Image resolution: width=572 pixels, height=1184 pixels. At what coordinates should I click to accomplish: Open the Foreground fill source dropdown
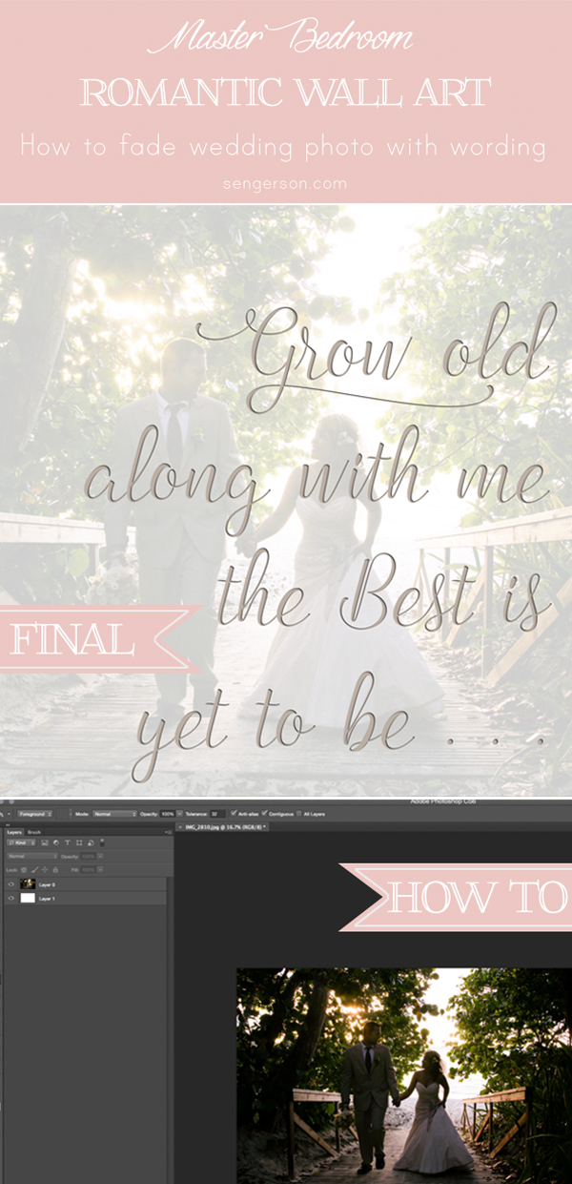(x=34, y=814)
